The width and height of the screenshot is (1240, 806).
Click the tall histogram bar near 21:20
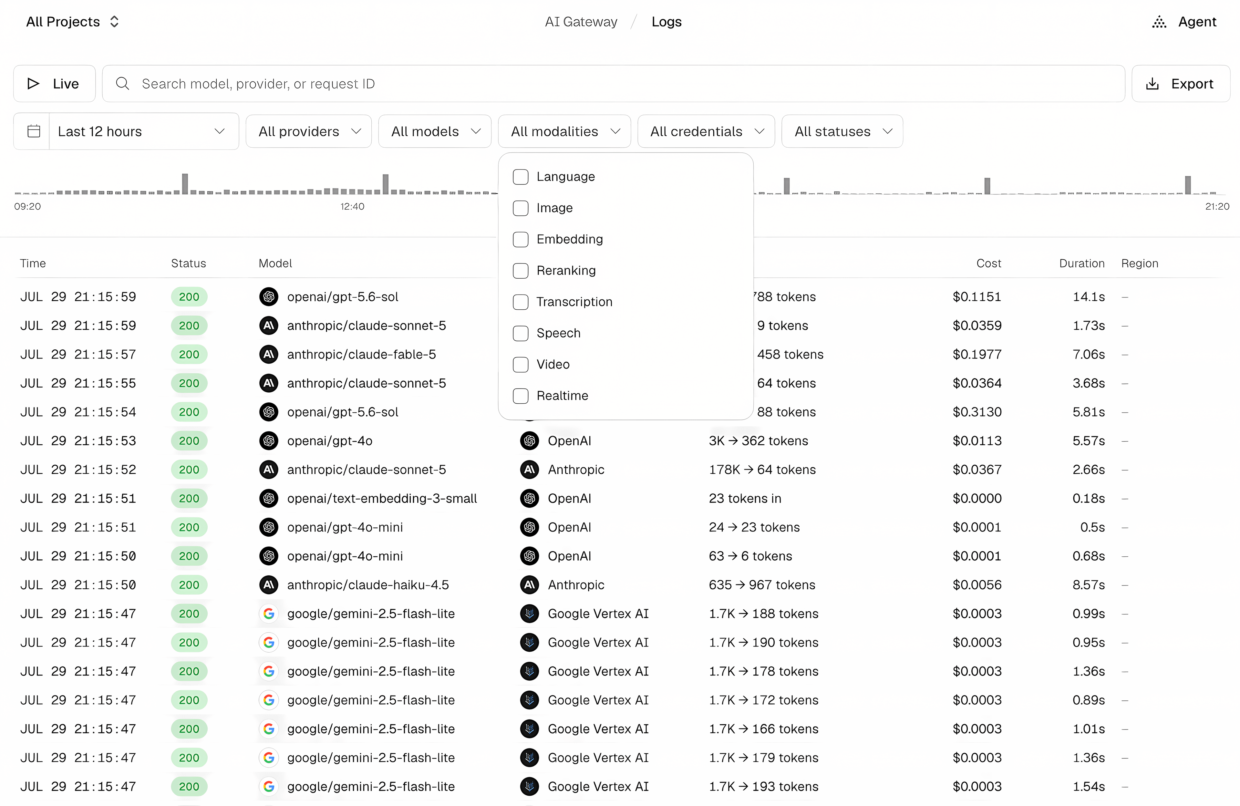[1188, 185]
